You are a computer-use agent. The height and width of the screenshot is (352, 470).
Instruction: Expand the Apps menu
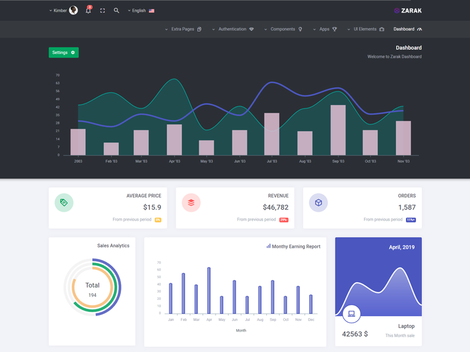[x=324, y=29]
